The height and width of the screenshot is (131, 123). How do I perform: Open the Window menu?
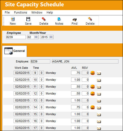click(x=37, y=12)
